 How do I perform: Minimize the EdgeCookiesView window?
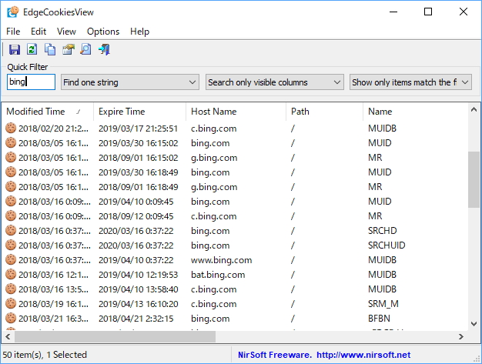tap(393, 12)
